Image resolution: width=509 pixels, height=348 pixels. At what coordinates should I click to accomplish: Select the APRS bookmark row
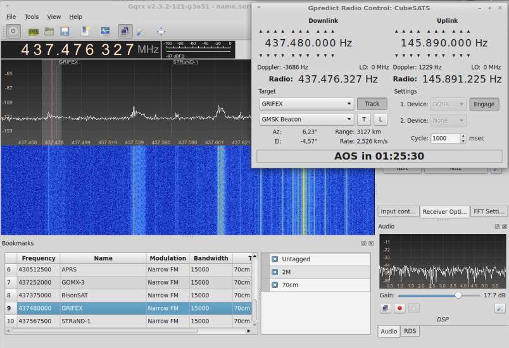coord(129,270)
